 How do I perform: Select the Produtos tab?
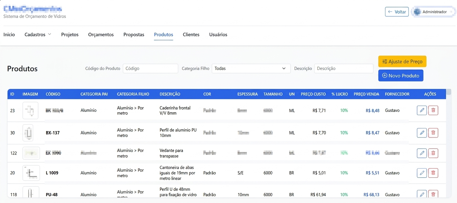pos(163,35)
